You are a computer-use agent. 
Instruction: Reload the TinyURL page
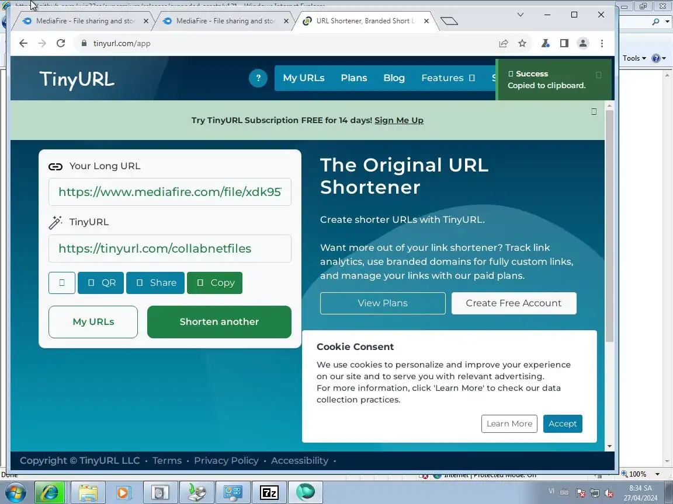point(61,43)
